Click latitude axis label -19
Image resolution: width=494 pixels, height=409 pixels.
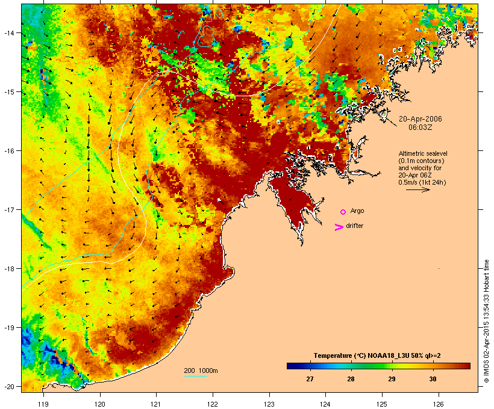[x=8, y=328]
